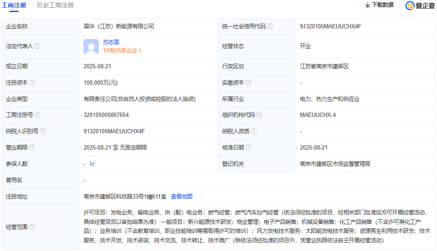The width and height of the screenshot is (437, 251).
Task: Click help icon next to 营业期限
Action: 32,148
